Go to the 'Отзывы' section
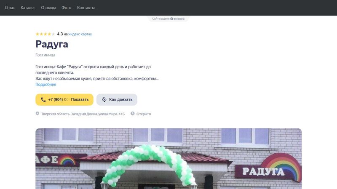 tap(48, 8)
